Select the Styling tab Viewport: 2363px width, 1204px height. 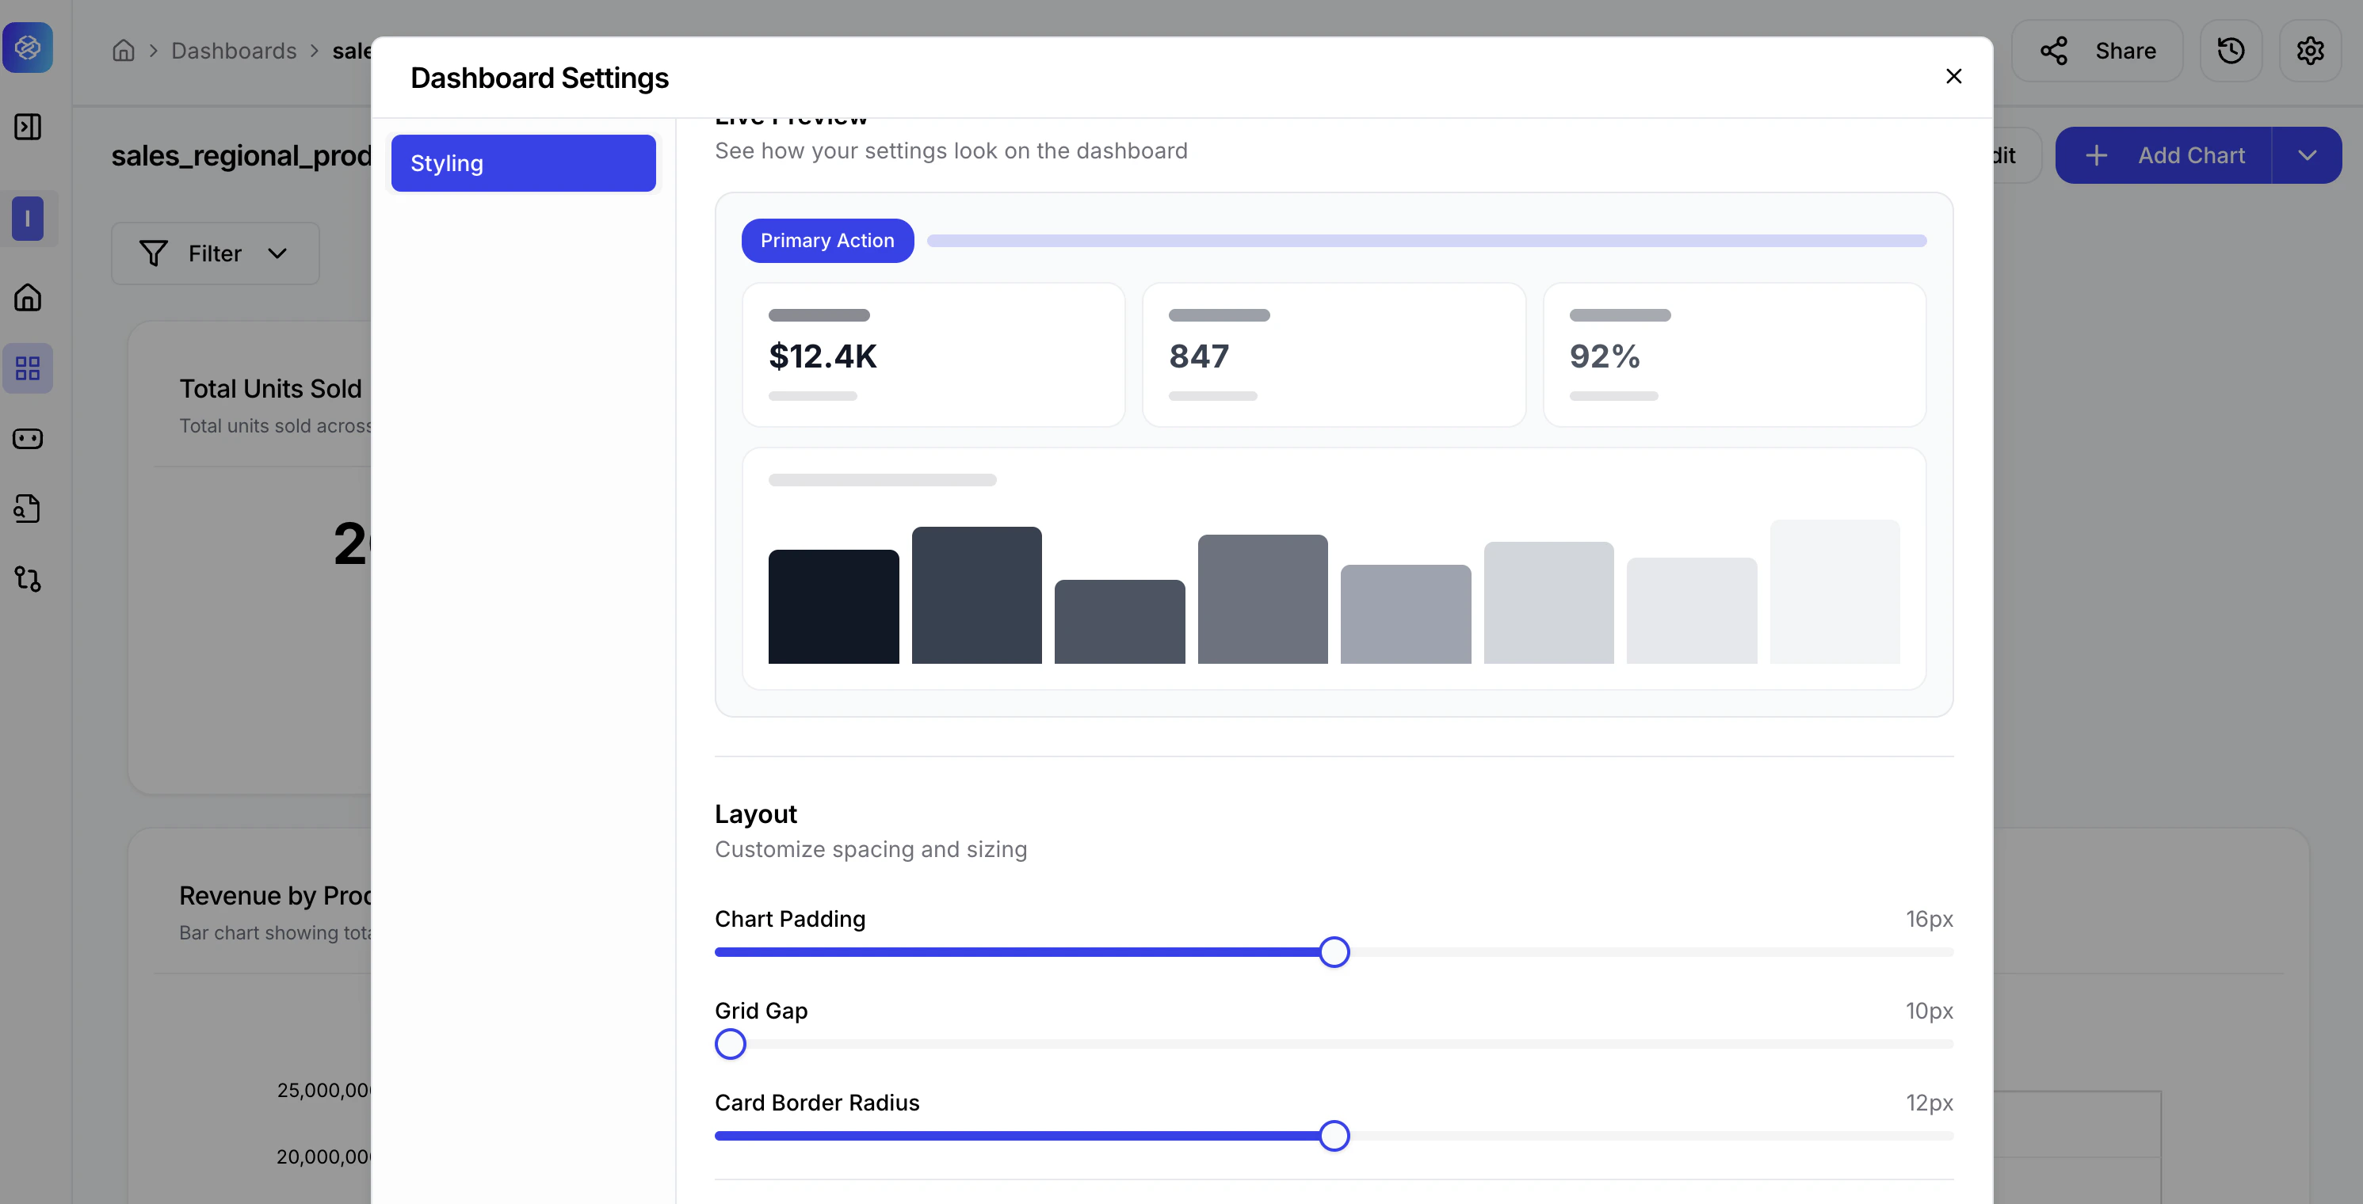pos(523,163)
